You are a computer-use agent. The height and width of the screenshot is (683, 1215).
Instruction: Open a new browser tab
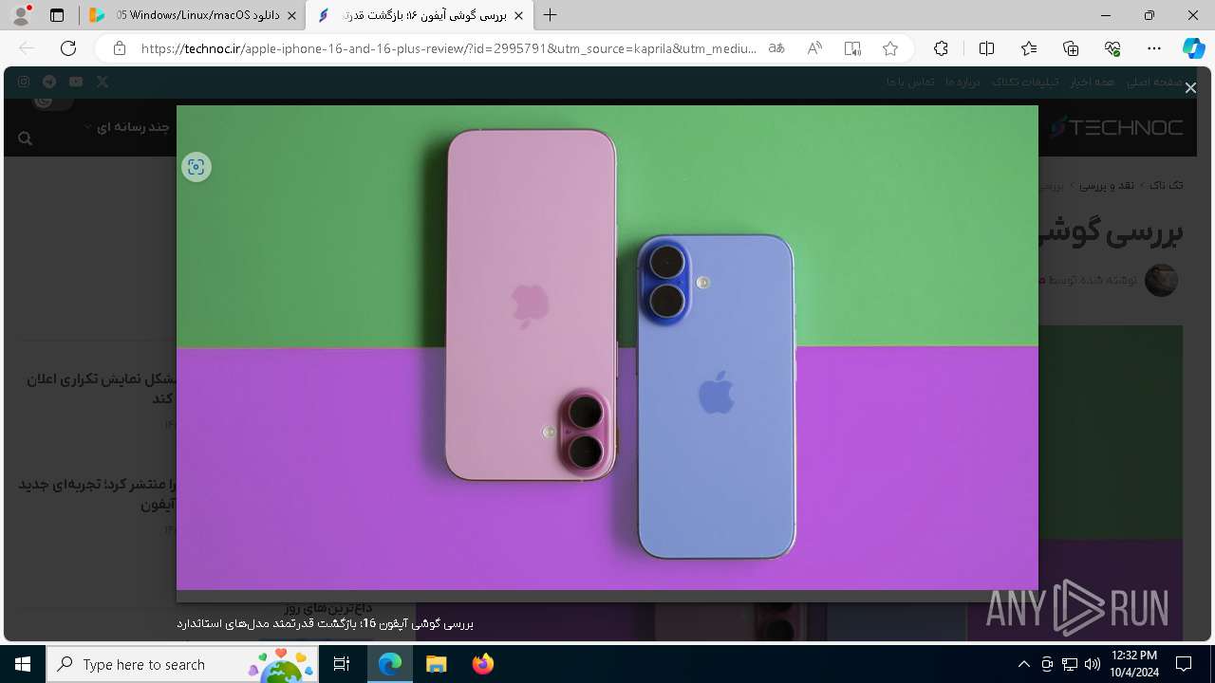coord(551,15)
